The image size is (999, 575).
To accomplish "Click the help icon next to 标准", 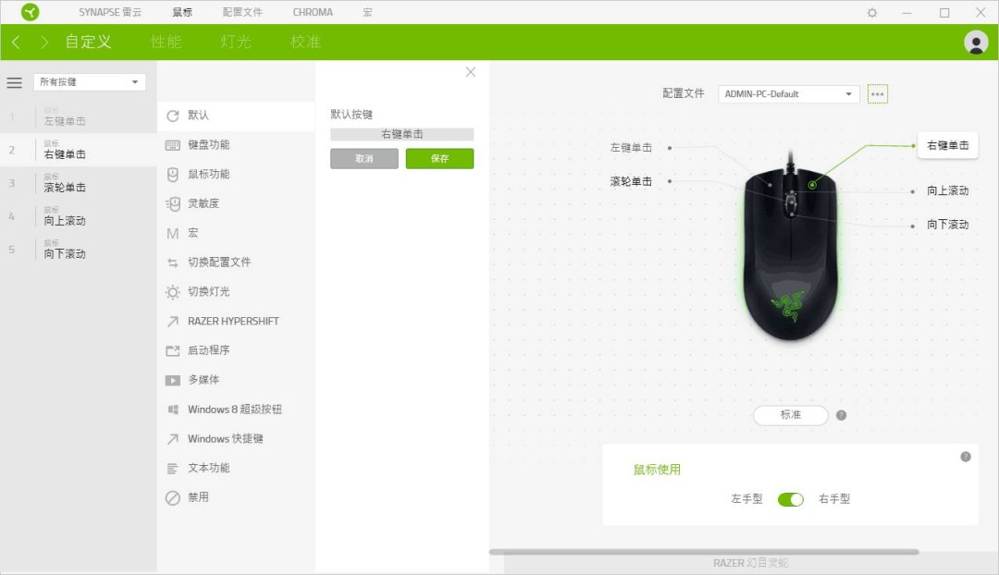I will click(841, 415).
